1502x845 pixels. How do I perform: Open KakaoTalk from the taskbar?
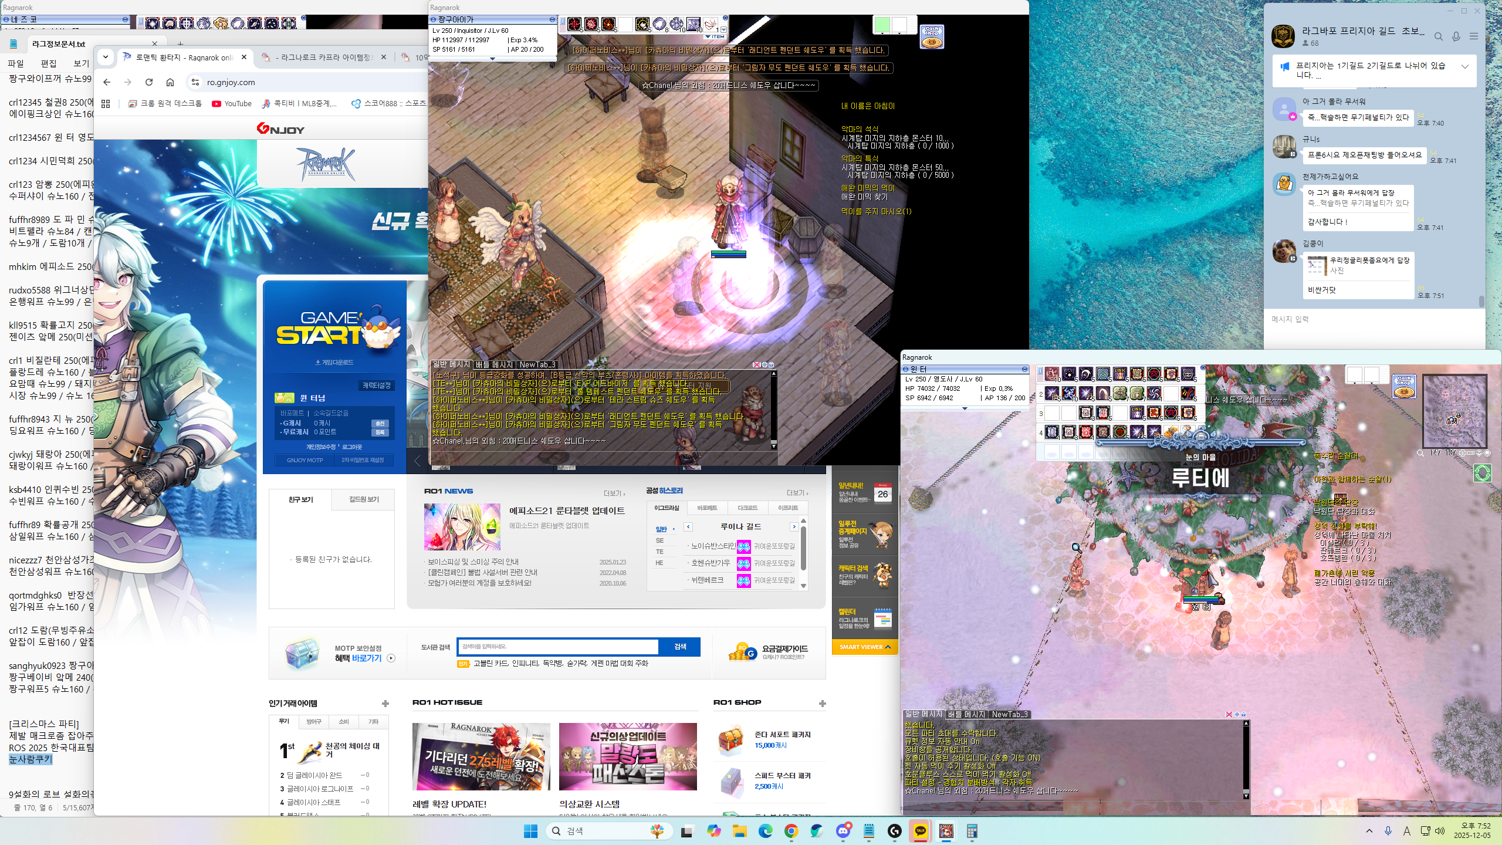[920, 831]
